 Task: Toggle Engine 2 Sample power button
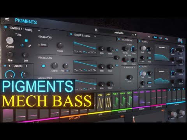coord(71,34)
